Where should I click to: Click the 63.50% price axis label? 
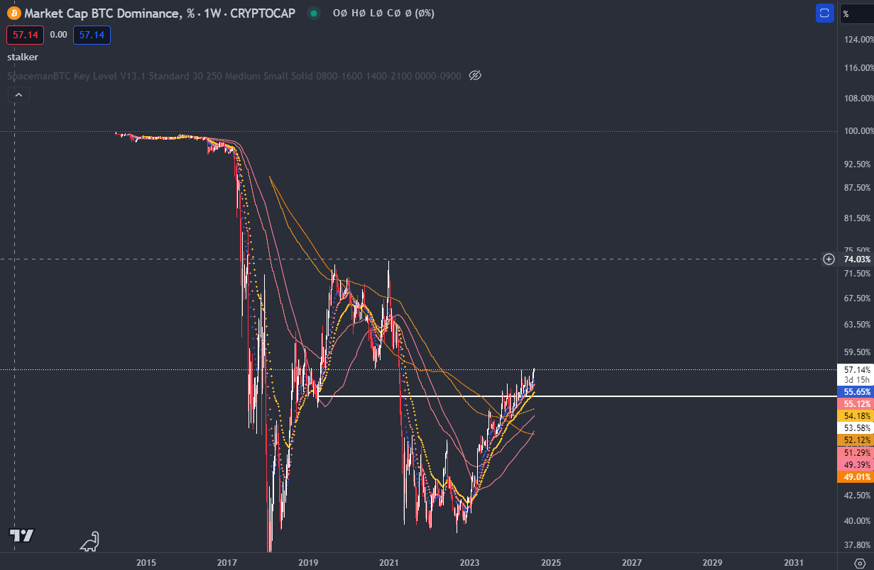pyautogui.click(x=858, y=324)
